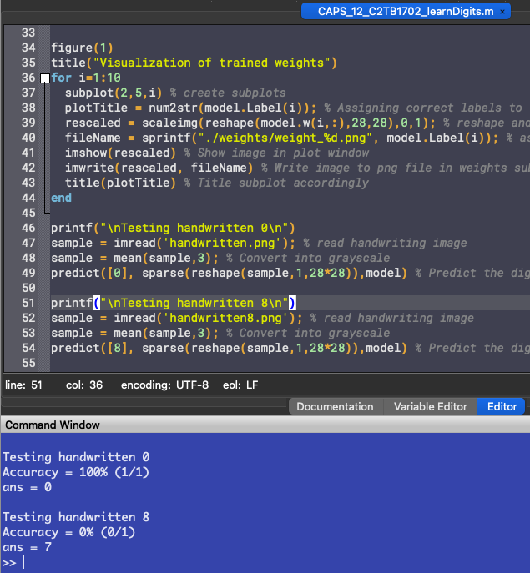Click title(plotTitle) on line 43
This screenshot has height=573, width=530.
(x=120, y=183)
